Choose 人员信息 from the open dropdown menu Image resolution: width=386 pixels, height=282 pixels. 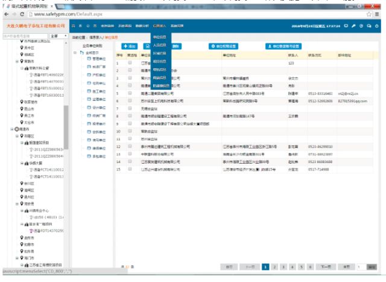click(x=160, y=45)
